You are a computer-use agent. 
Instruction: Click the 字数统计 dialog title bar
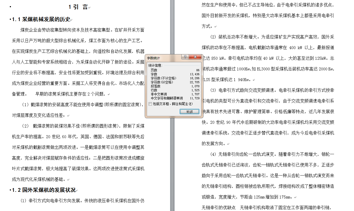(163, 57)
